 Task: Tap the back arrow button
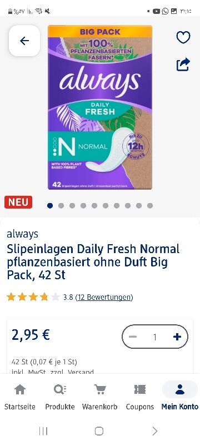coord(24,41)
